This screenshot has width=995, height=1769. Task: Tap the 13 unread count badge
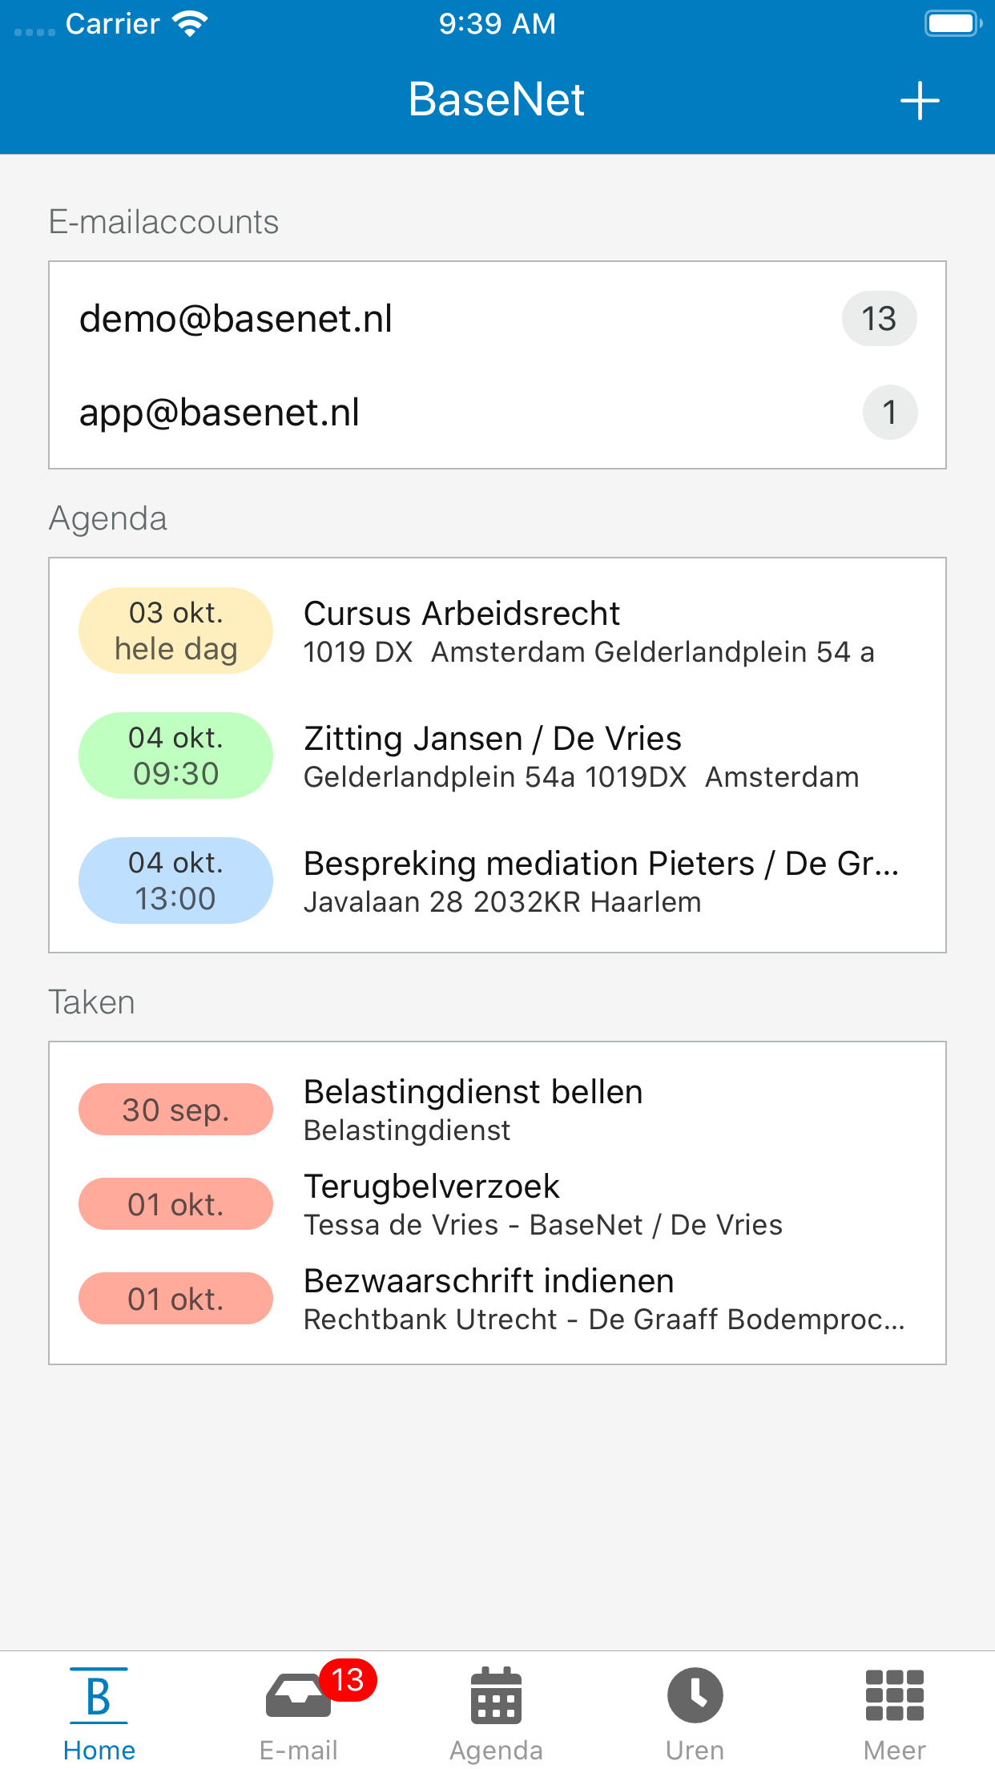879,318
